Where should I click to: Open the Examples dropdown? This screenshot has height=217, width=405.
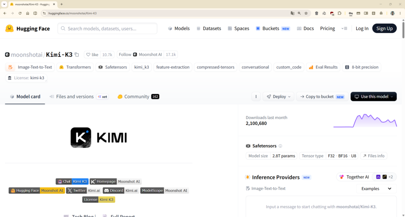(x=377, y=189)
